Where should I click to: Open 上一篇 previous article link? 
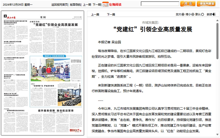pos(95,14)
